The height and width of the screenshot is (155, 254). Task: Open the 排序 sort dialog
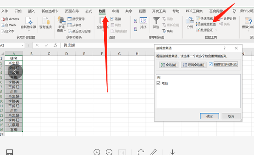pyautogui.click(x=143, y=23)
